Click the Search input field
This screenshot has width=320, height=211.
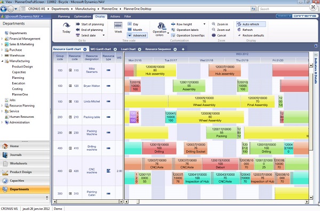pyautogui.click(x=284, y=9)
